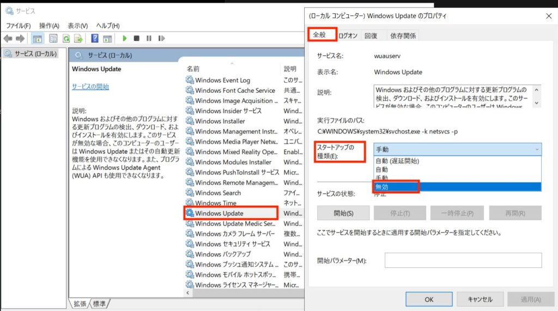Start service with green play icon

tap(125, 38)
